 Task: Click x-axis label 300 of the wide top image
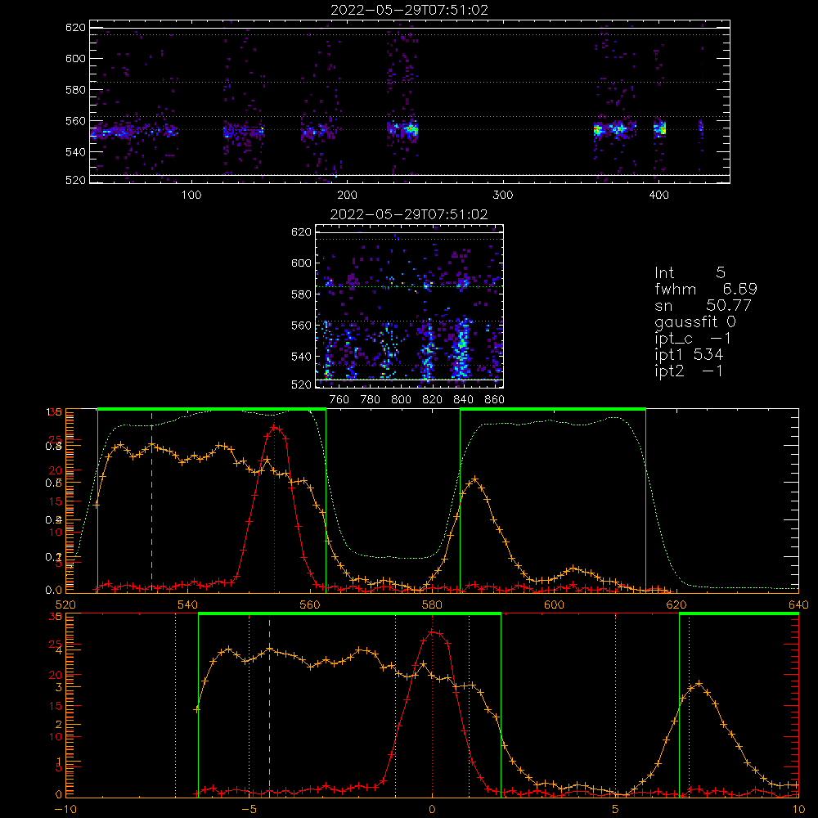(503, 195)
